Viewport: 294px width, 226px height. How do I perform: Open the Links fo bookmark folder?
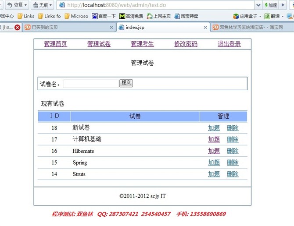click(49, 16)
